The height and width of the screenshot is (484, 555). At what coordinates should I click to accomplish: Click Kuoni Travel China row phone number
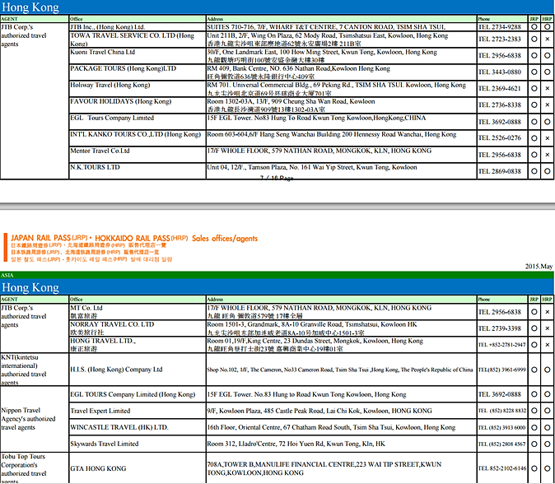(500, 55)
